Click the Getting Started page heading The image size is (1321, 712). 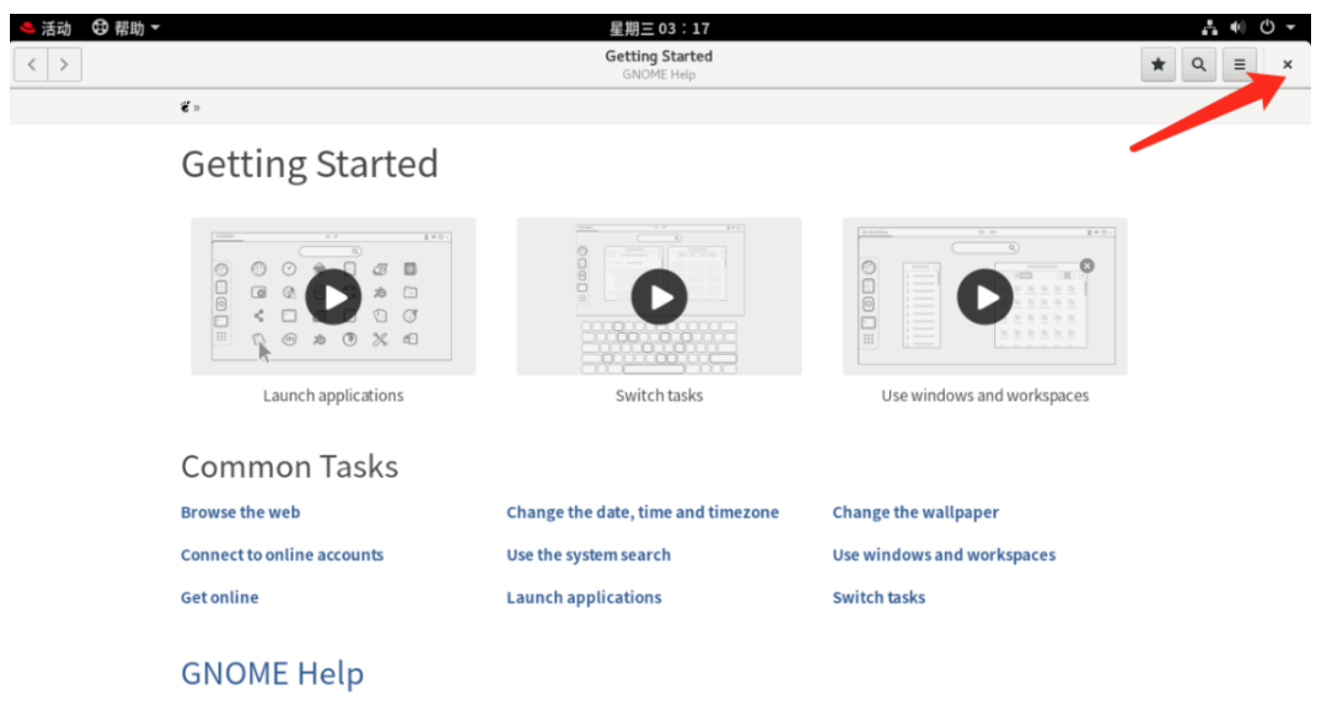point(310,163)
